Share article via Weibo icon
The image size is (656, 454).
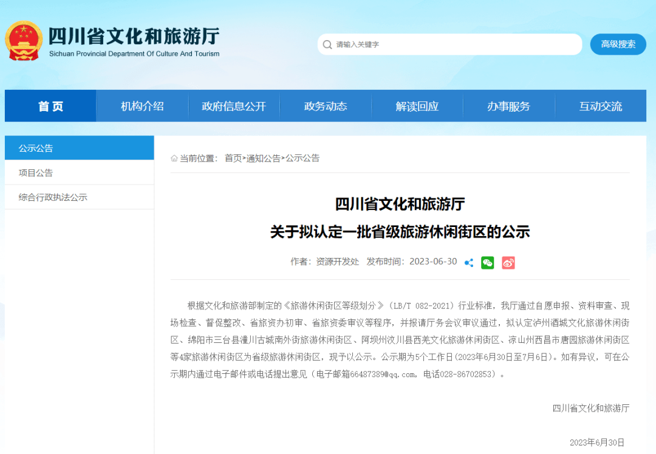tap(508, 263)
